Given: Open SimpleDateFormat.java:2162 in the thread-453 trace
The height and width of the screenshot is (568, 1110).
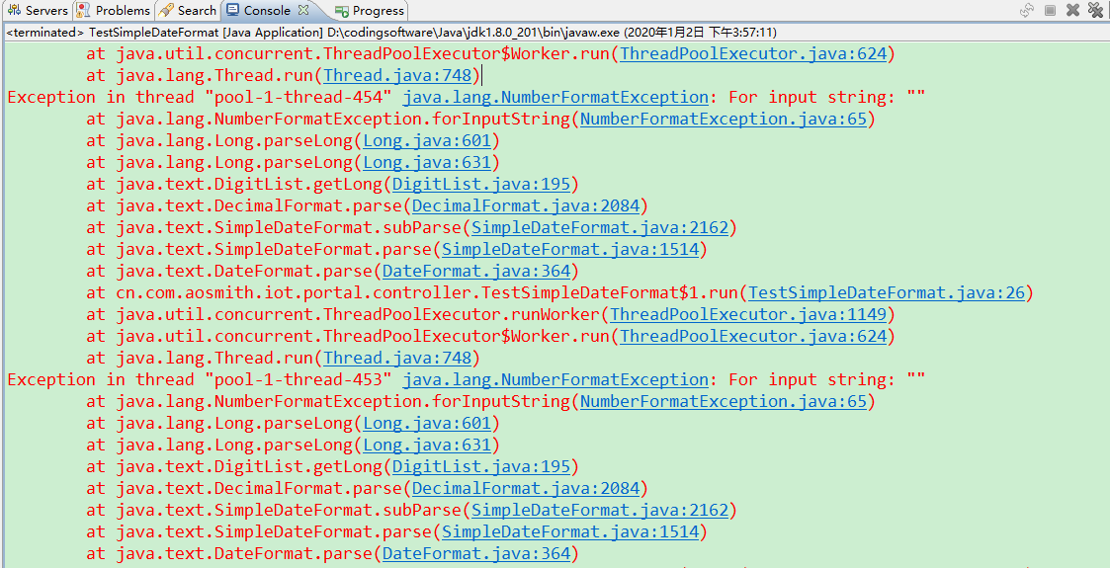Looking at the screenshot, I should pos(600,510).
